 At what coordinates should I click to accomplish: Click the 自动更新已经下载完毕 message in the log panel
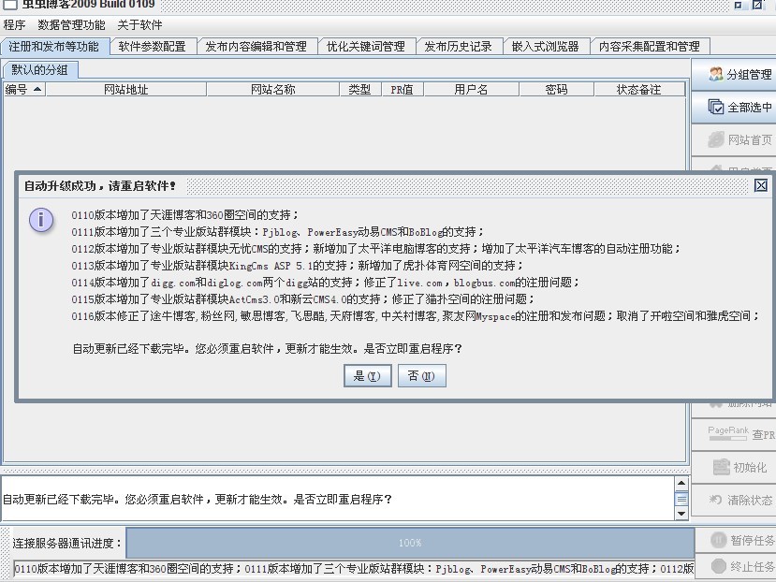click(198, 500)
